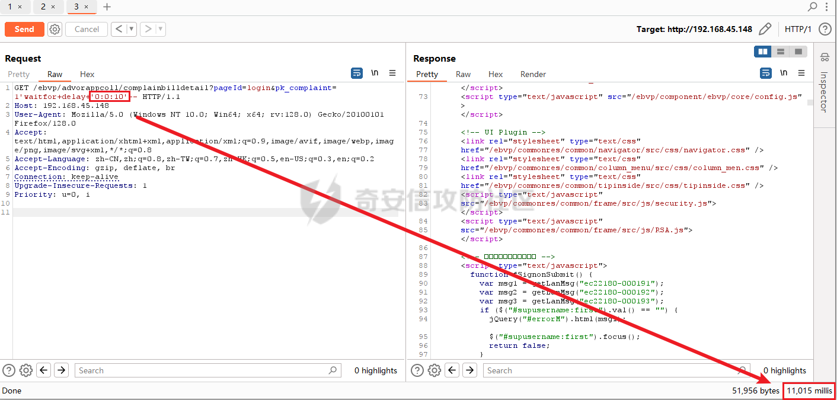This screenshot has width=837, height=400.
Task: Close Repeater tab 1
Action: [20, 7]
